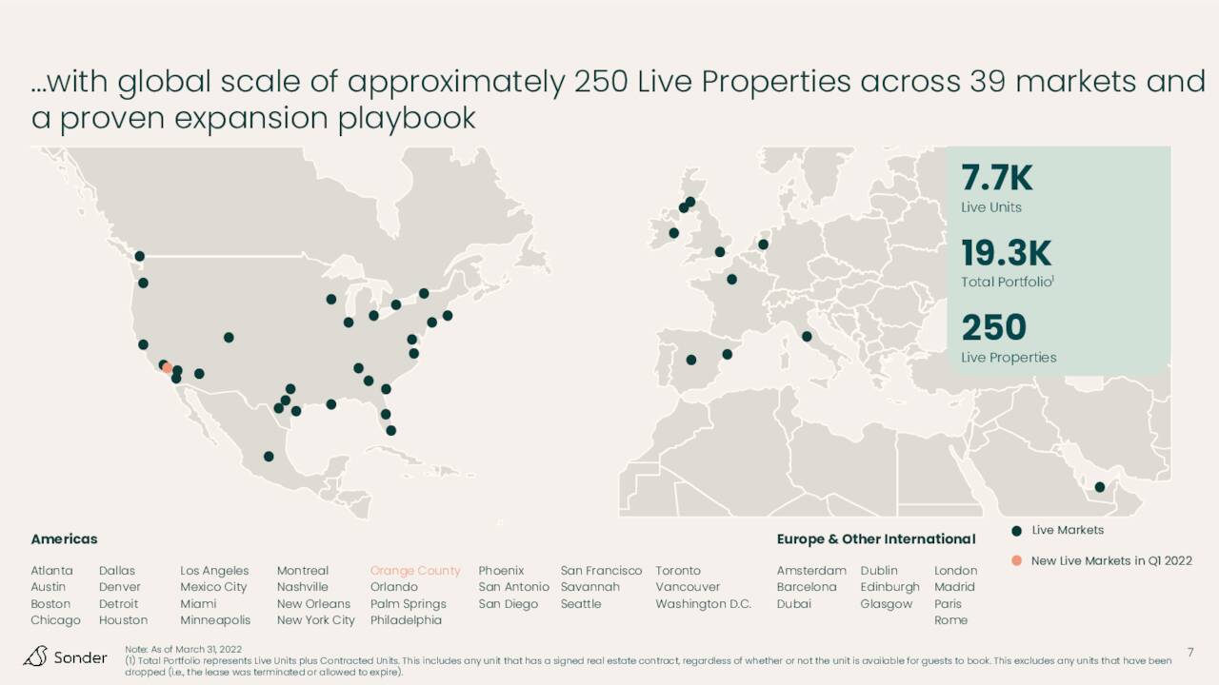1219x685 pixels.
Task: Click the Montreal list entry
Action: (303, 571)
